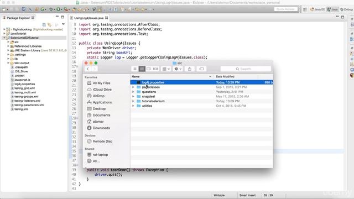Minimize the Package Explorer view
This screenshot has width=354, height=199.
(x=57, y=17)
